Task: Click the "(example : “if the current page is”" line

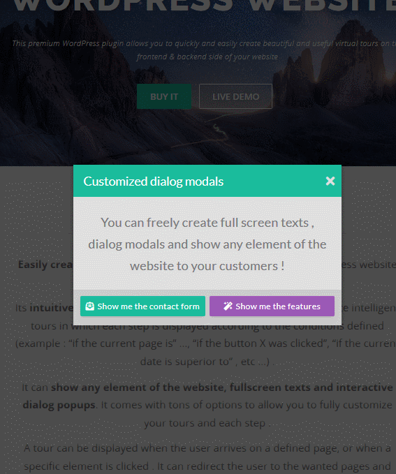Action: tap(96, 343)
